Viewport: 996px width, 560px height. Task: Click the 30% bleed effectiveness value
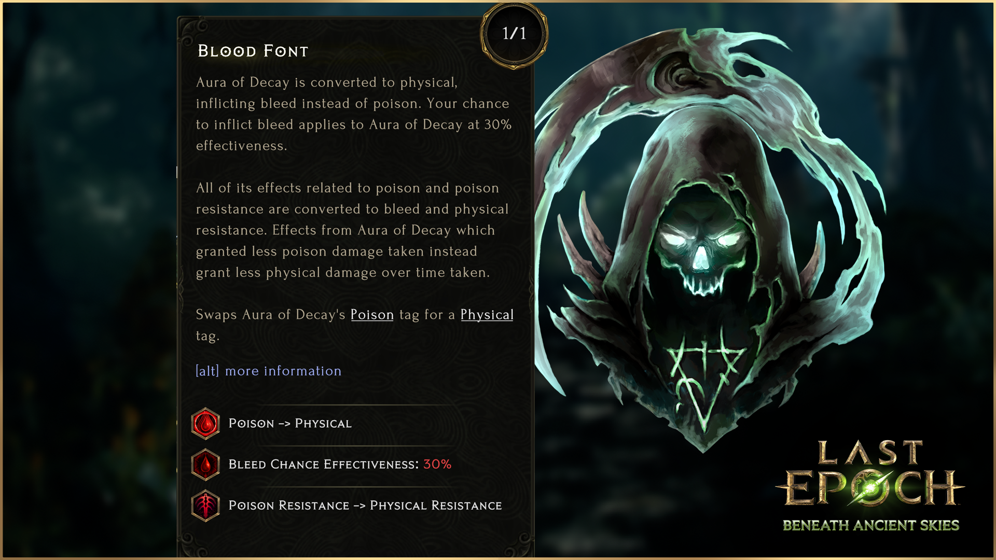tap(437, 465)
